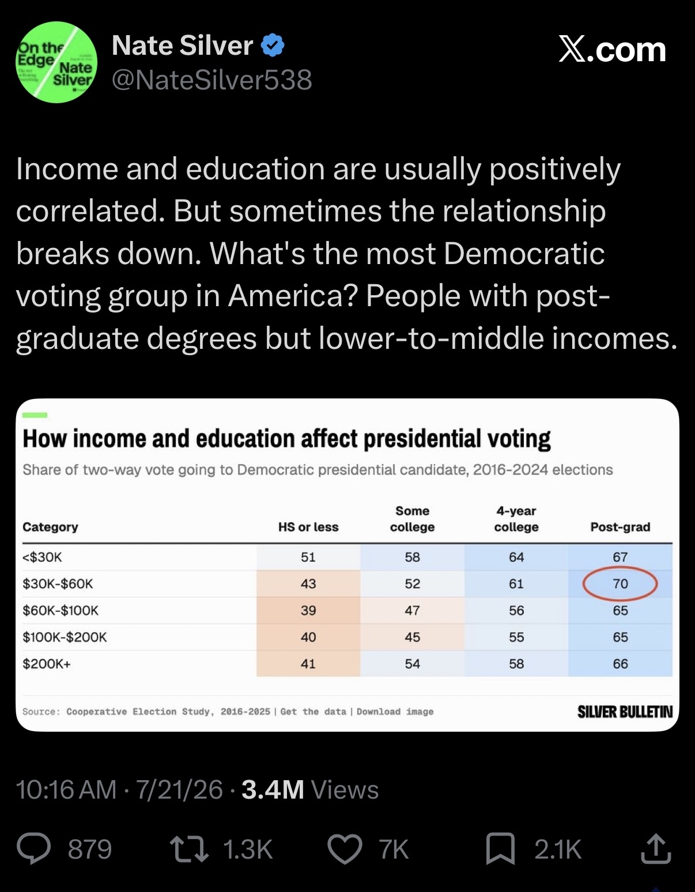Screen dimensions: 695x892
Task: Open the voting table chart image
Action: point(347,565)
